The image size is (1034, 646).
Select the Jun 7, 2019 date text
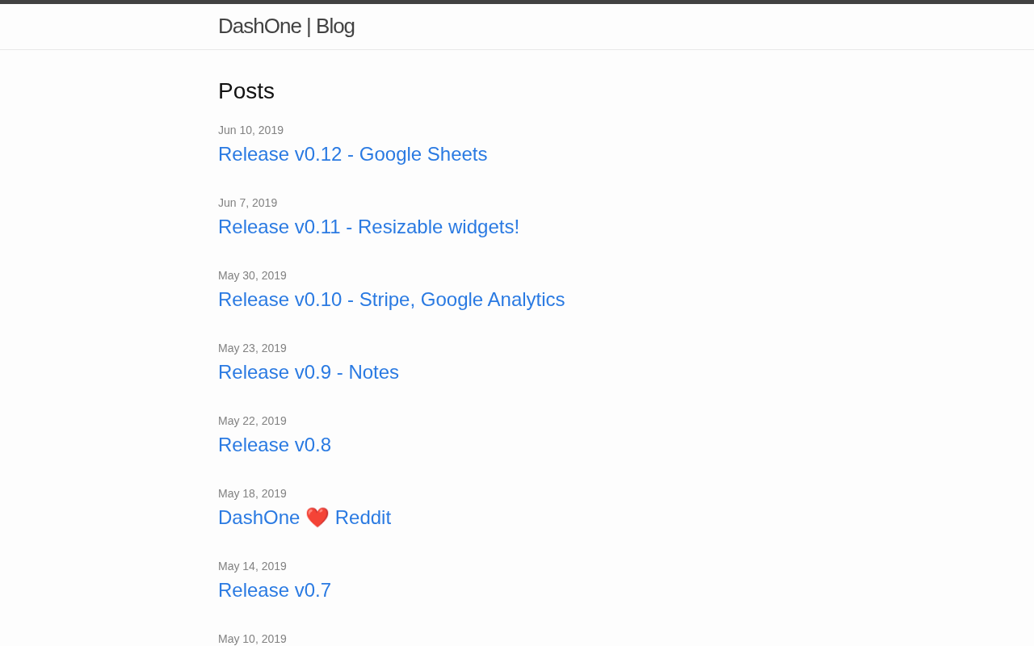point(247,203)
